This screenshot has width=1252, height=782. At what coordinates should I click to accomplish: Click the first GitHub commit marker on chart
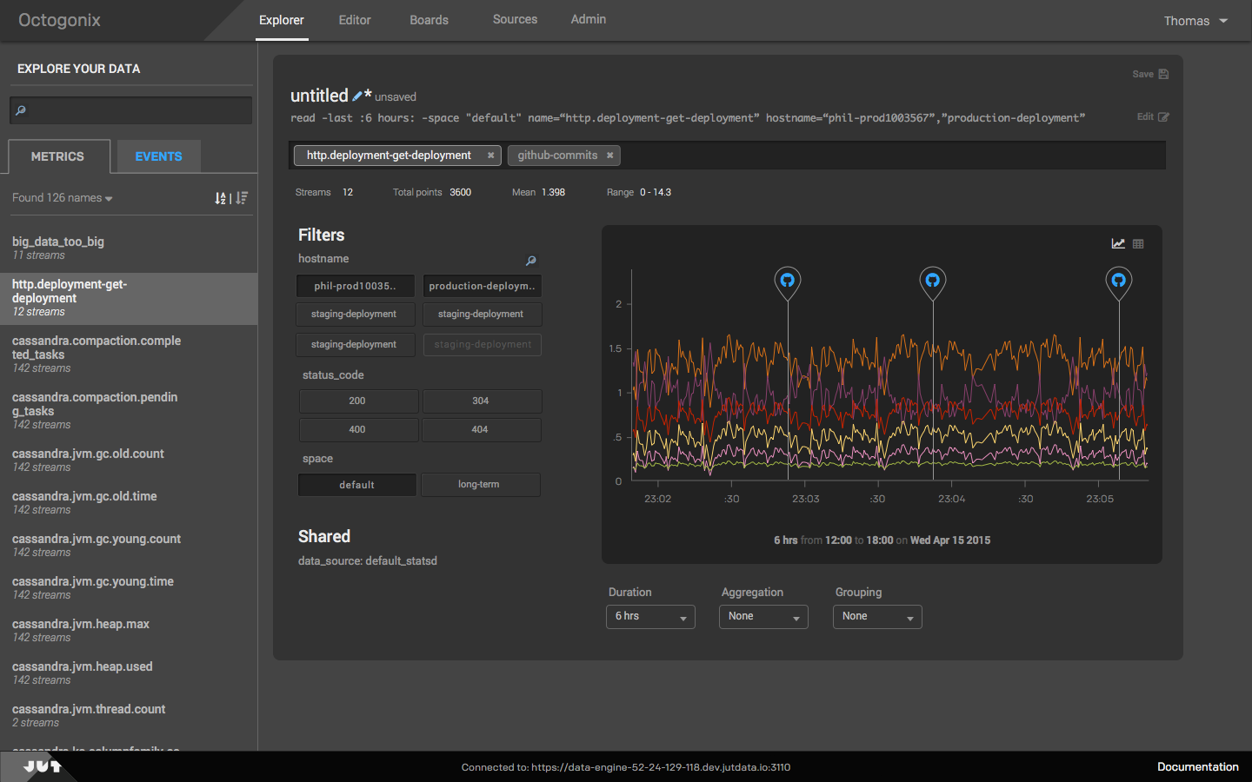pyautogui.click(x=787, y=281)
